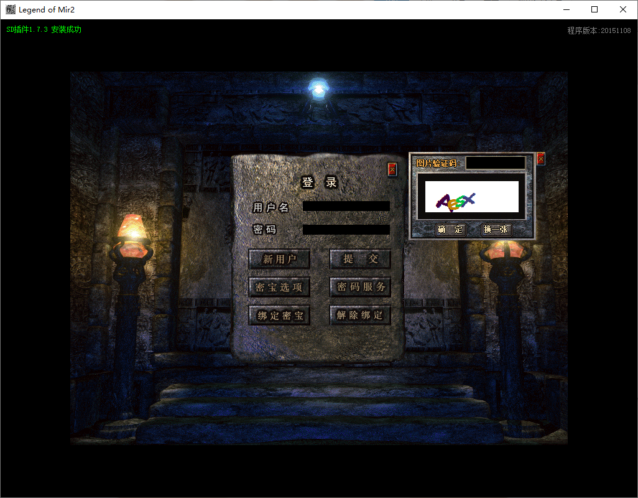Click the green SD插件 install status text
This screenshot has height=498, width=638.
pos(44,30)
